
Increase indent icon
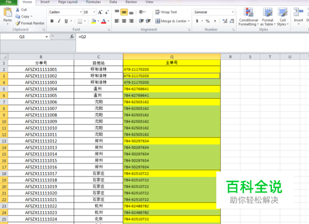tap(148, 21)
